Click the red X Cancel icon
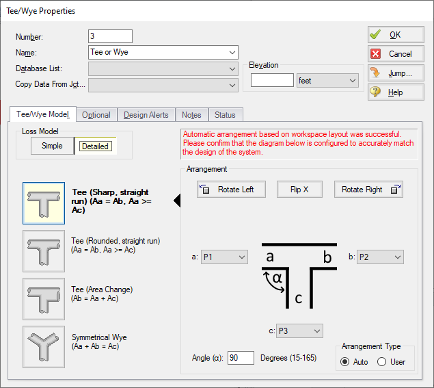 [376, 54]
